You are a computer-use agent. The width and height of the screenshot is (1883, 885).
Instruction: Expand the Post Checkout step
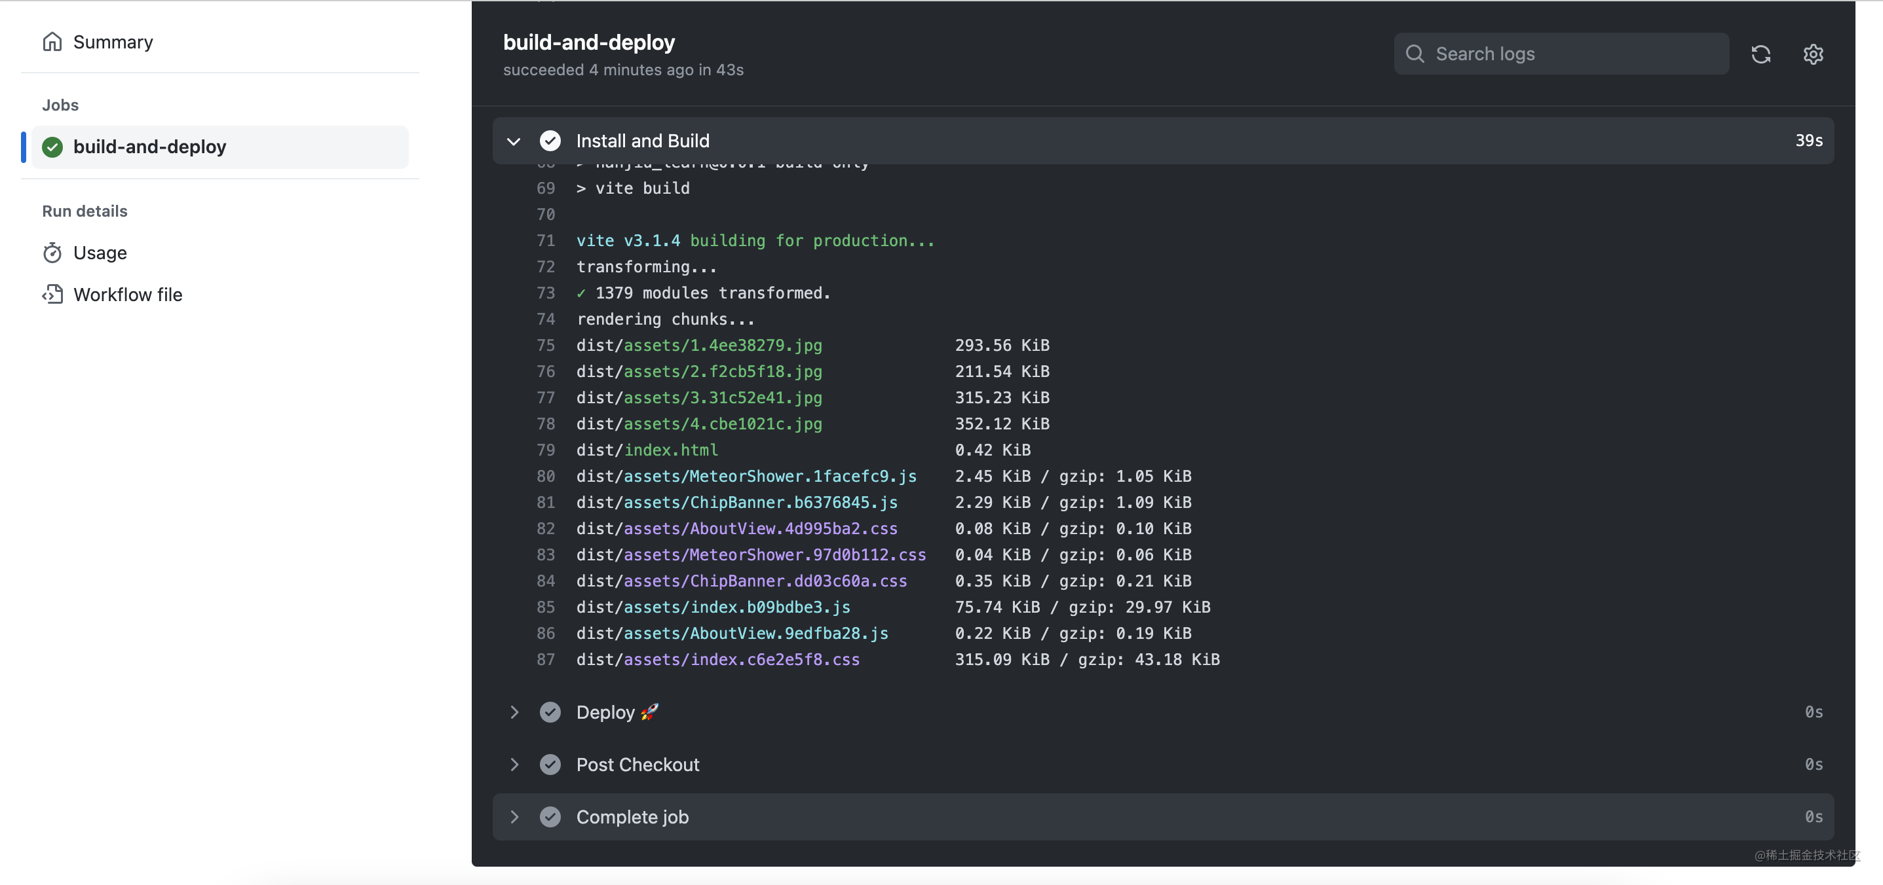(514, 764)
